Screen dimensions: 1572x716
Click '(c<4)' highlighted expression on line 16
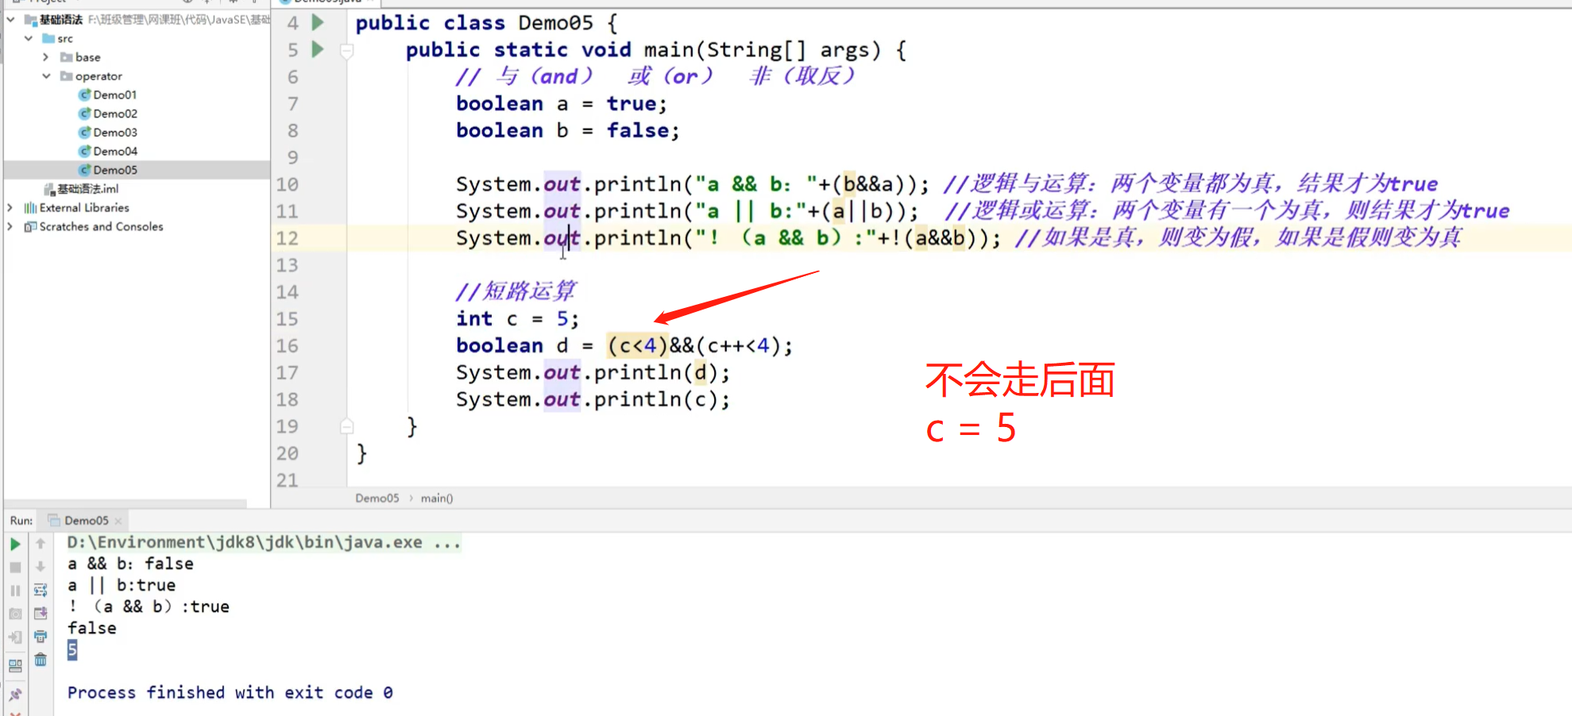[x=638, y=346]
